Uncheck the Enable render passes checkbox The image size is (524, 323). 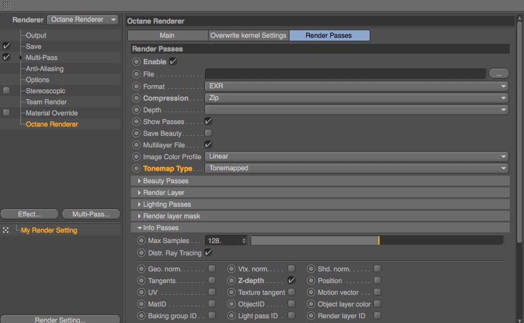coord(173,62)
